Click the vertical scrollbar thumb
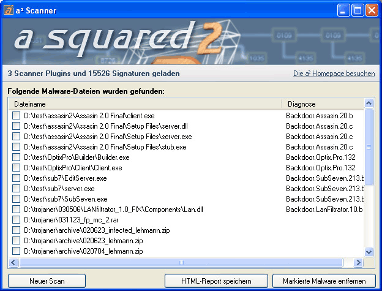 pyautogui.click(x=369, y=147)
